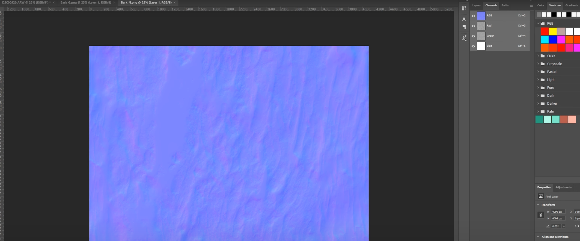
Task: Collapse the Transform section
Action: 538,205
